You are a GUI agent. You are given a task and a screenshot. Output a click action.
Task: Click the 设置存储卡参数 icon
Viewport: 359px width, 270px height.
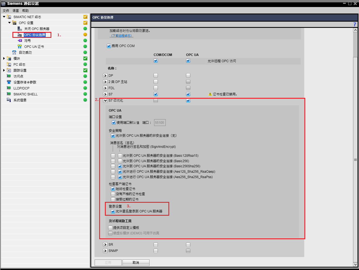click(9, 82)
